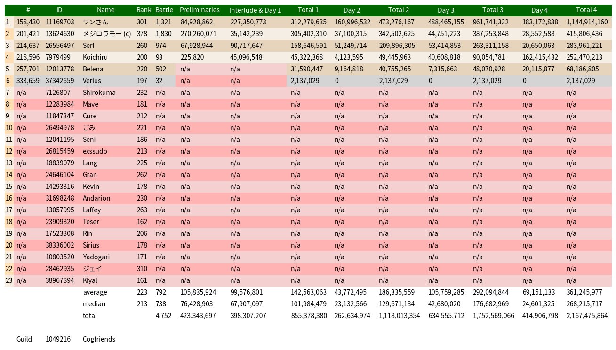Click the ID cell "38336002" for Sirius
616x350 pixels.
(x=60, y=245)
